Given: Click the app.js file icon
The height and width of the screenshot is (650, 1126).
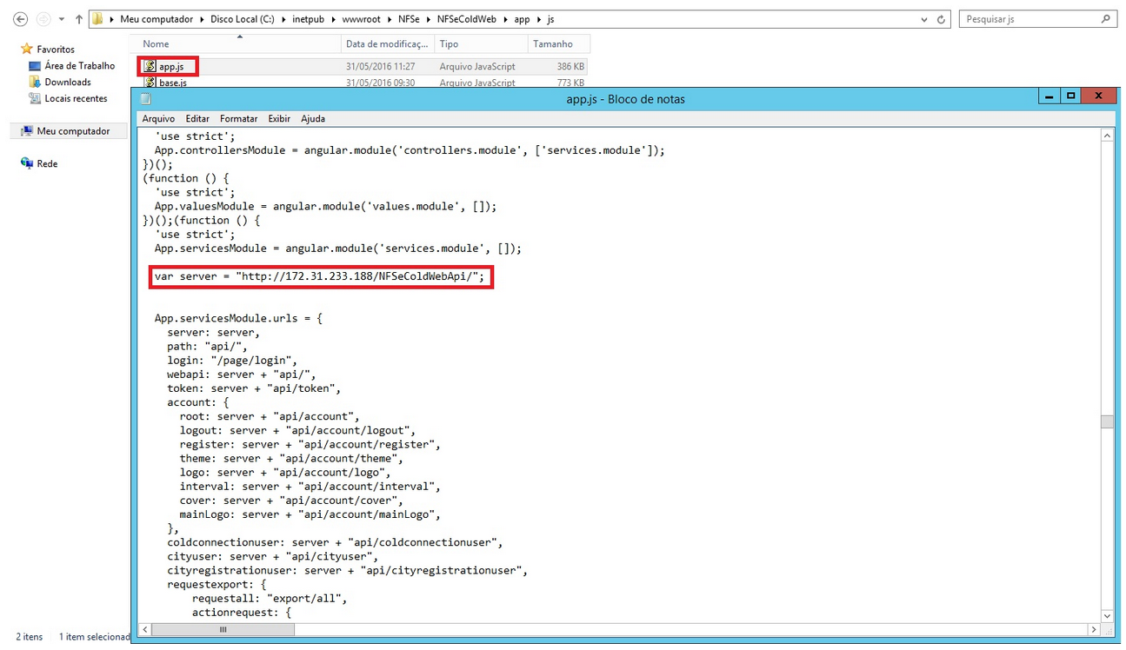Looking at the screenshot, I should pos(150,66).
